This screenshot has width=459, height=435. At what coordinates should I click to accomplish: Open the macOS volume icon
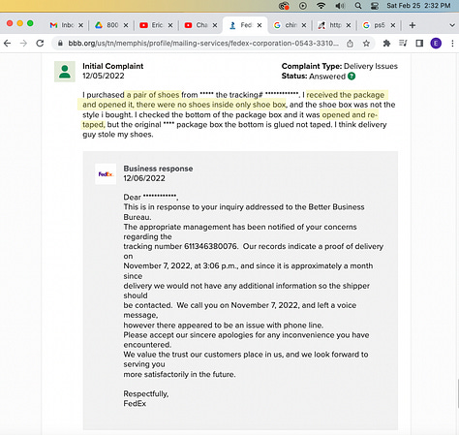click(x=339, y=6)
